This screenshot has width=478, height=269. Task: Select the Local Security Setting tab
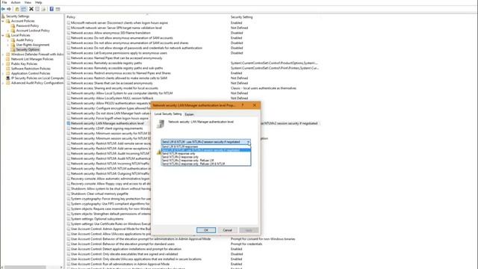(167, 114)
